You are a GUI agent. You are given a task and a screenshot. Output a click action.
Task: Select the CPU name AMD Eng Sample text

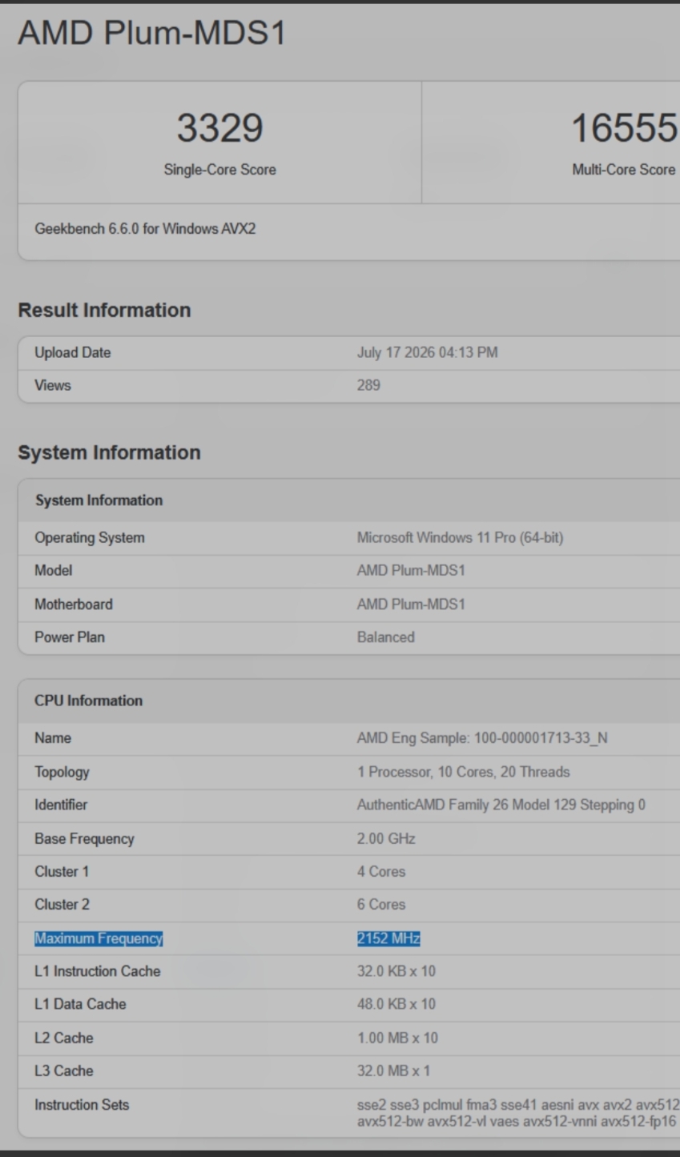click(x=482, y=737)
